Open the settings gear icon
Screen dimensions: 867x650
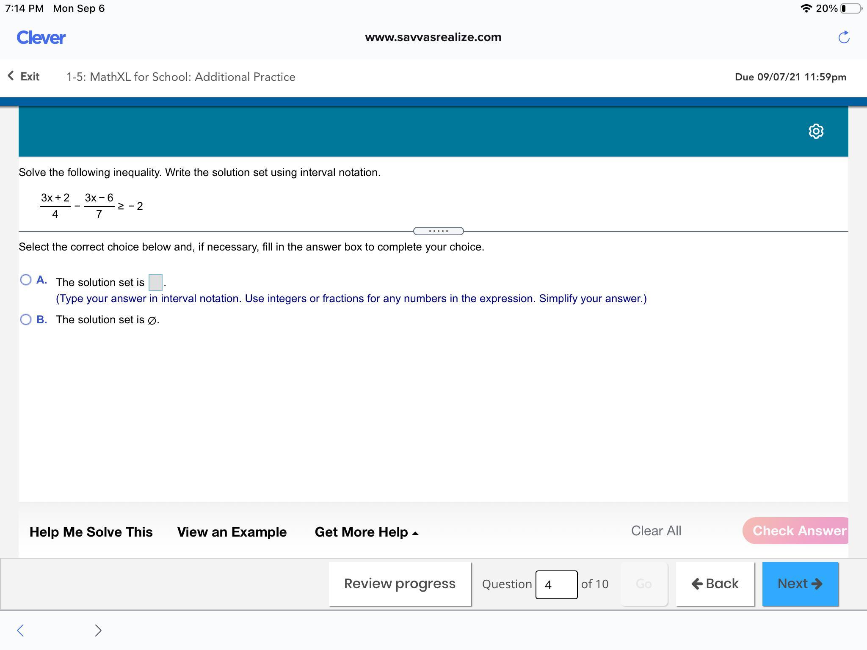(x=816, y=131)
